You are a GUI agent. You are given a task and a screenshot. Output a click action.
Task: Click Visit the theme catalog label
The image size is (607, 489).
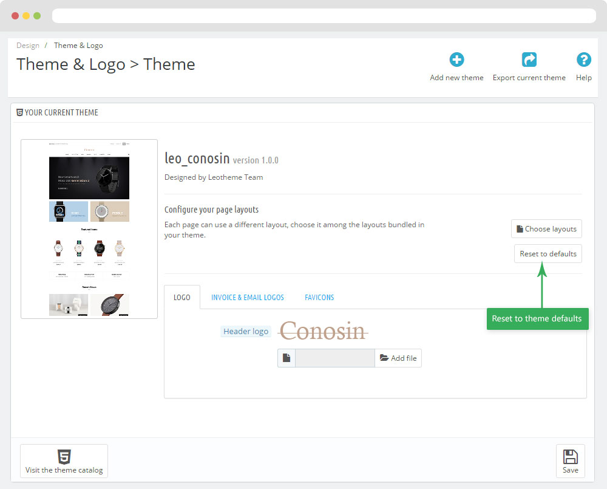[x=64, y=470]
